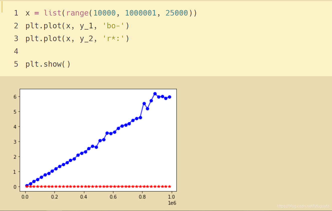Click the matplotlib line chart output
Image resolution: width=332 pixels, height=211 pixels.
(95, 147)
